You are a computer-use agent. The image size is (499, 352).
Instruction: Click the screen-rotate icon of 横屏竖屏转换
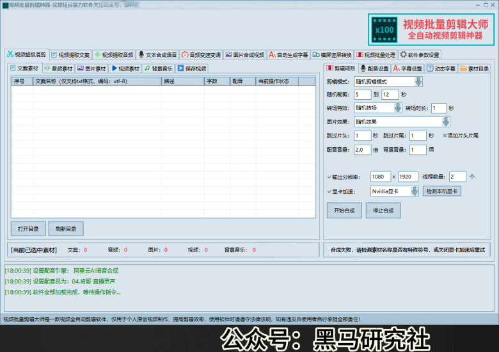(315, 55)
